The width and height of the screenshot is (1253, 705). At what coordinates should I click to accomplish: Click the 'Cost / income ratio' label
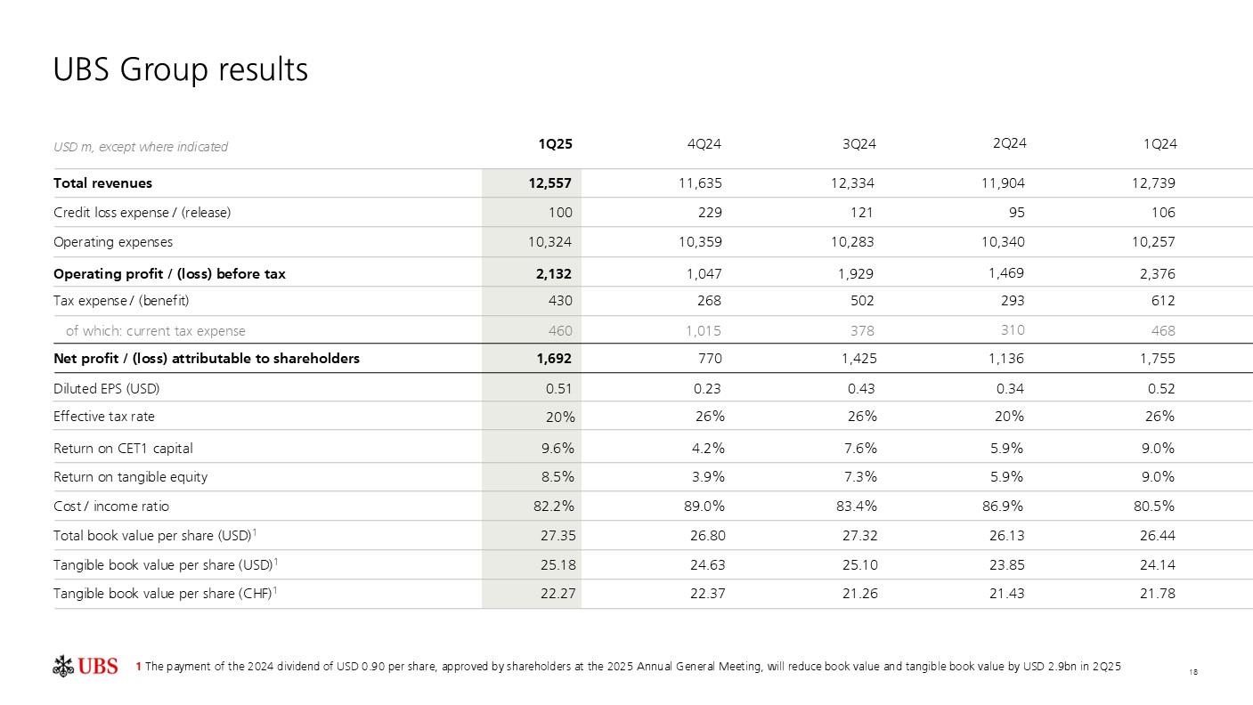[111, 506]
